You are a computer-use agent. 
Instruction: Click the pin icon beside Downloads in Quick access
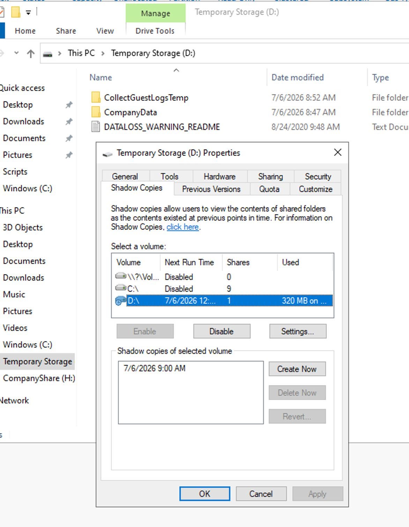point(69,121)
